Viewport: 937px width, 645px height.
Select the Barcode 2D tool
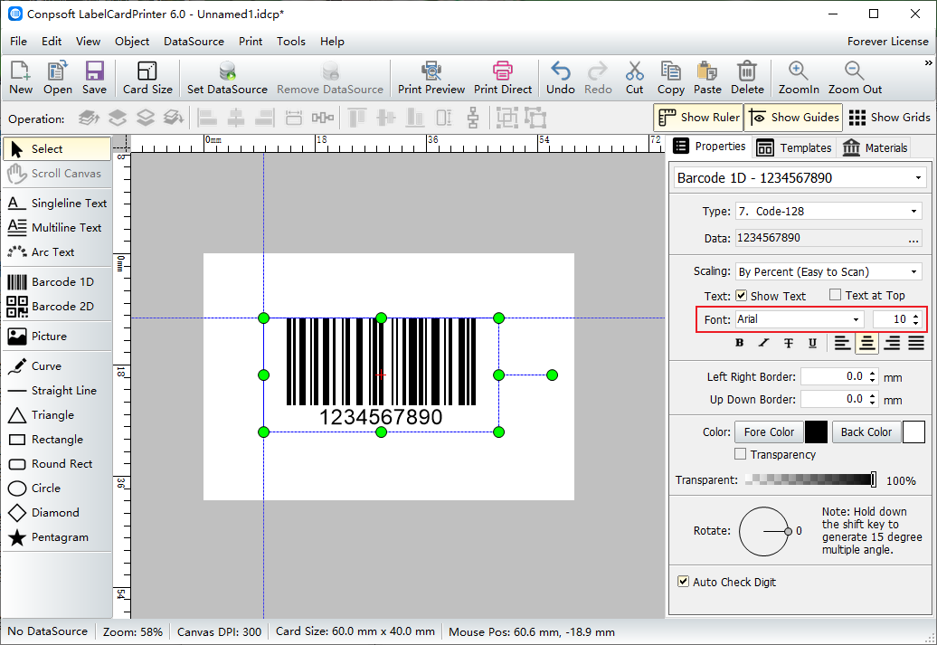[57, 306]
